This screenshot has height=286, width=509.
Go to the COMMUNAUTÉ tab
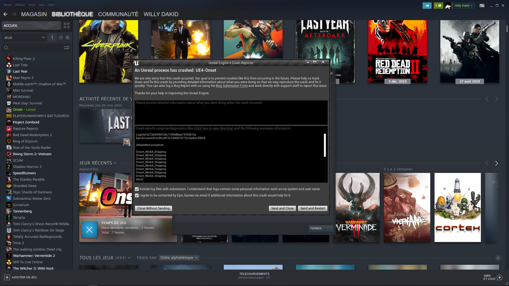pyautogui.click(x=118, y=14)
